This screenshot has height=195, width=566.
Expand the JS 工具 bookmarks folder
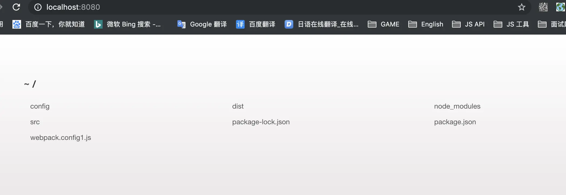click(511, 24)
